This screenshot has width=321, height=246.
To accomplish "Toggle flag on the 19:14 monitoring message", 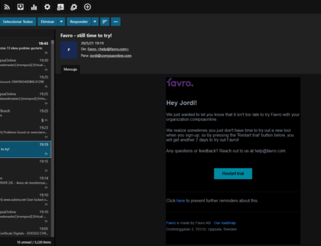I will pyautogui.click(x=46, y=188).
